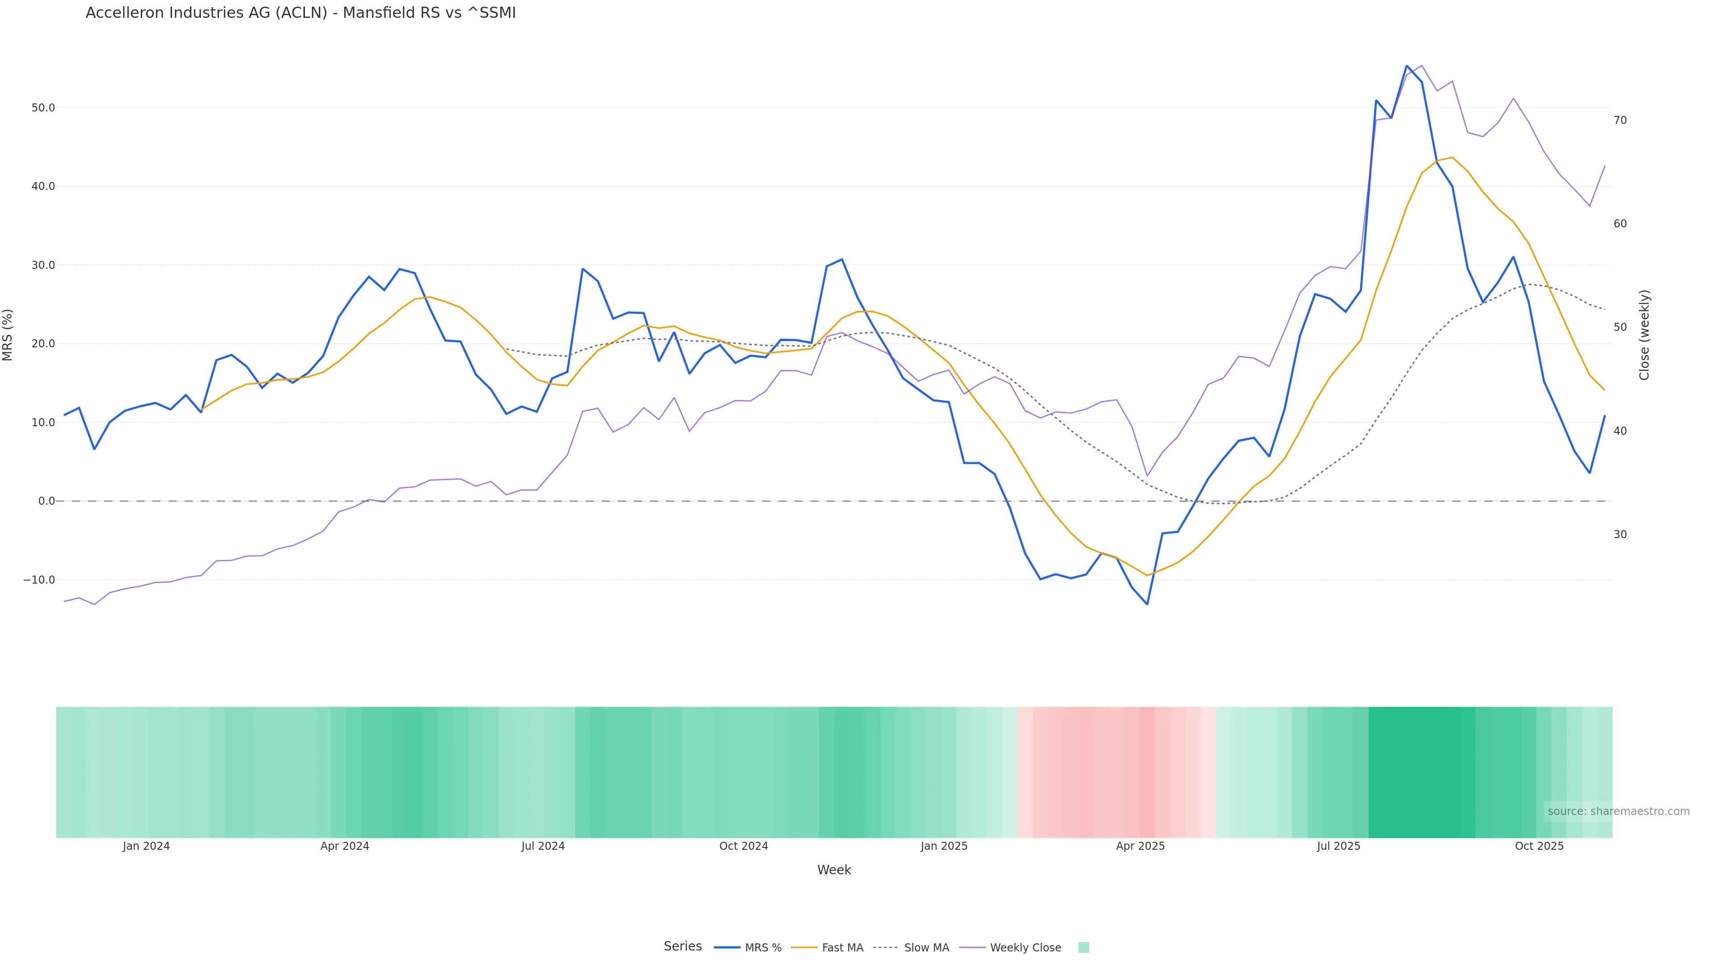Click the Jul 2024 x-axis tick label
Viewport: 1712px width, 963px height.
click(x=543, y=846)
